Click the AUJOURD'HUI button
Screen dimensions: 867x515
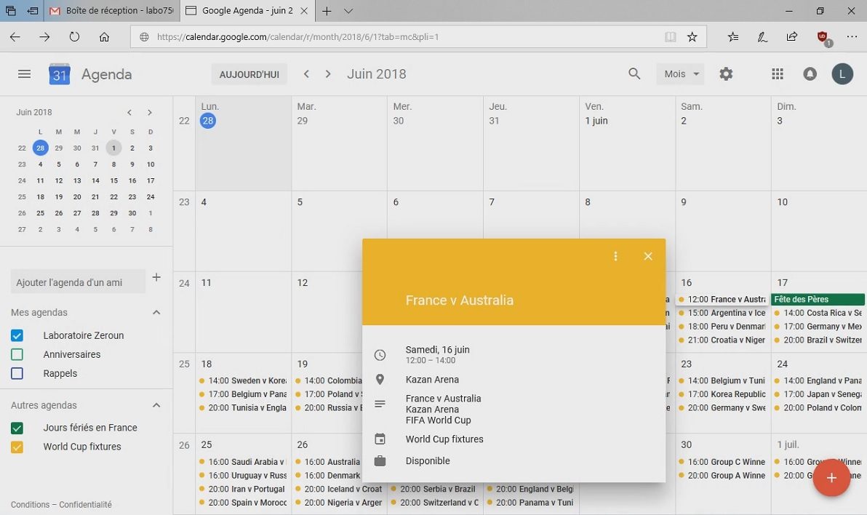(x=249, y=74)
